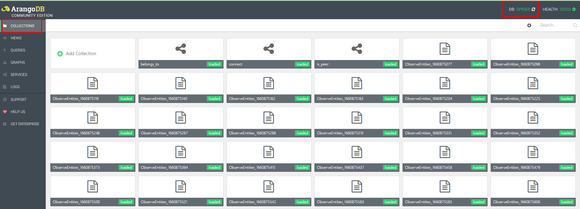Click the is_peer edge collection icon
Viewport: 580px width, 209px height.
click(x=357, y=49)
